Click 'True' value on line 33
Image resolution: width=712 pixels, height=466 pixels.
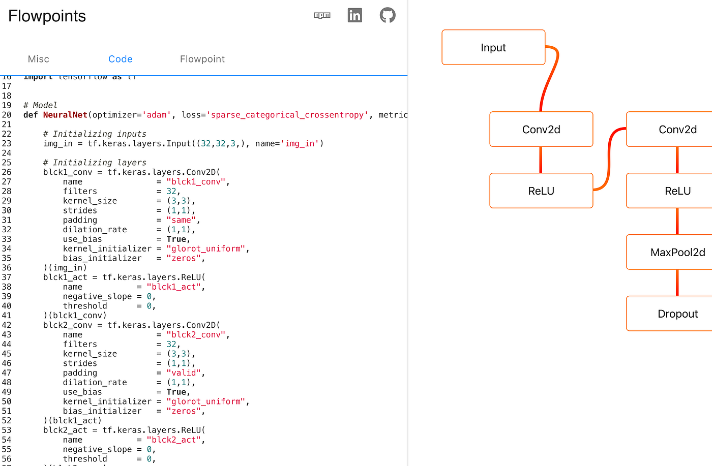coord(176,239)
